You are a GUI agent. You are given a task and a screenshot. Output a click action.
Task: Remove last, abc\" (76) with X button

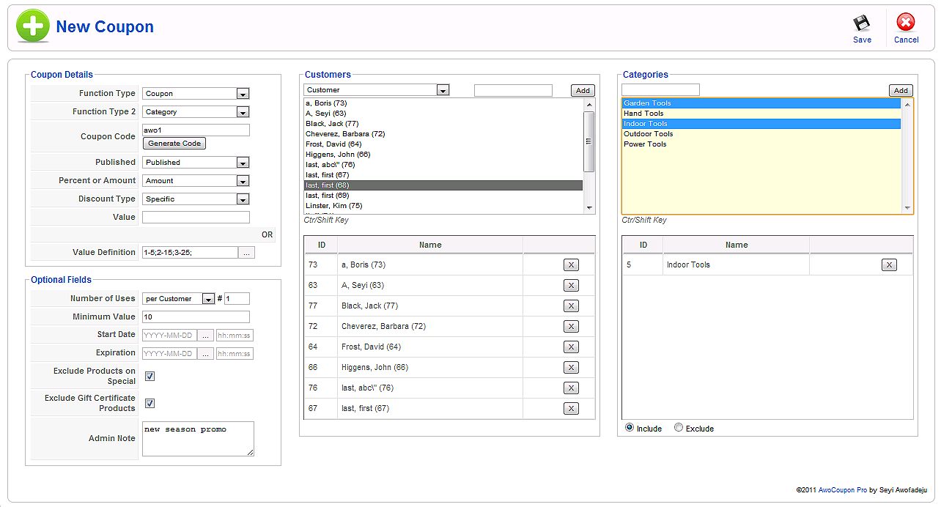pos(571,388)
